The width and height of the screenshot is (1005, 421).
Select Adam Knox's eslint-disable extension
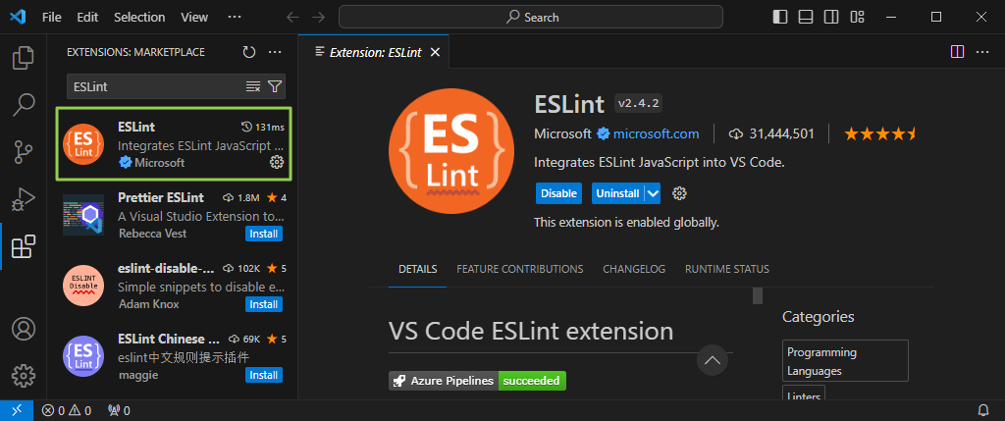(174, 286)
